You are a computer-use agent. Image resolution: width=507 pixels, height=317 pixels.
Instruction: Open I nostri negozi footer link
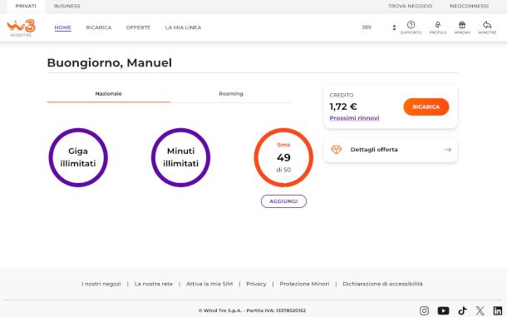(101, 284)
